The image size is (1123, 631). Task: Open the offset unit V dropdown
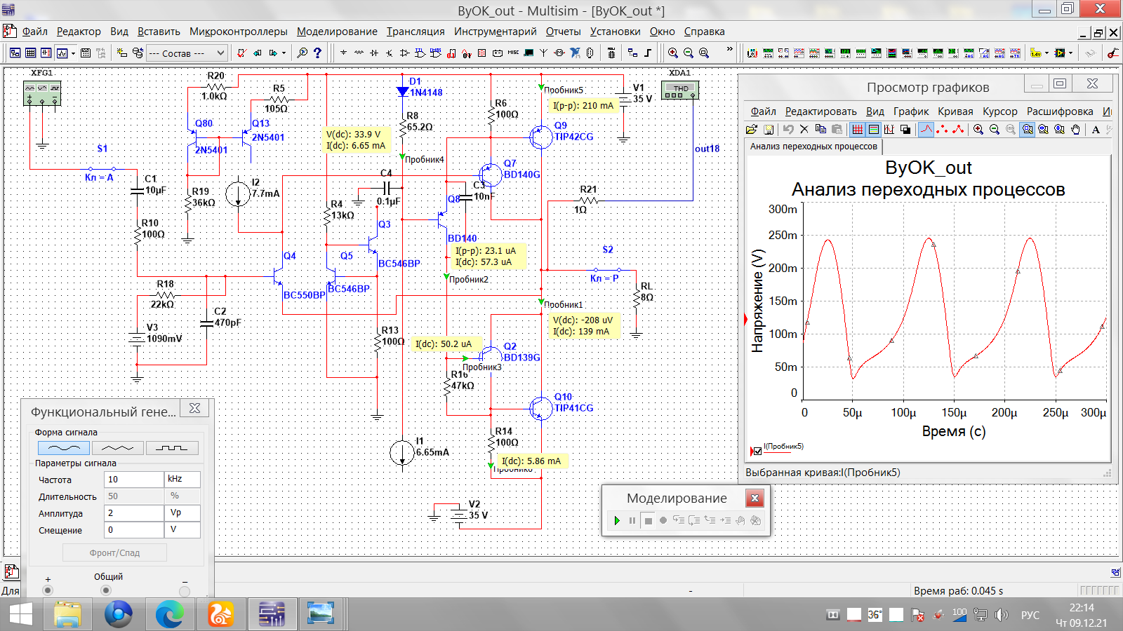click(x=182, y=529)
